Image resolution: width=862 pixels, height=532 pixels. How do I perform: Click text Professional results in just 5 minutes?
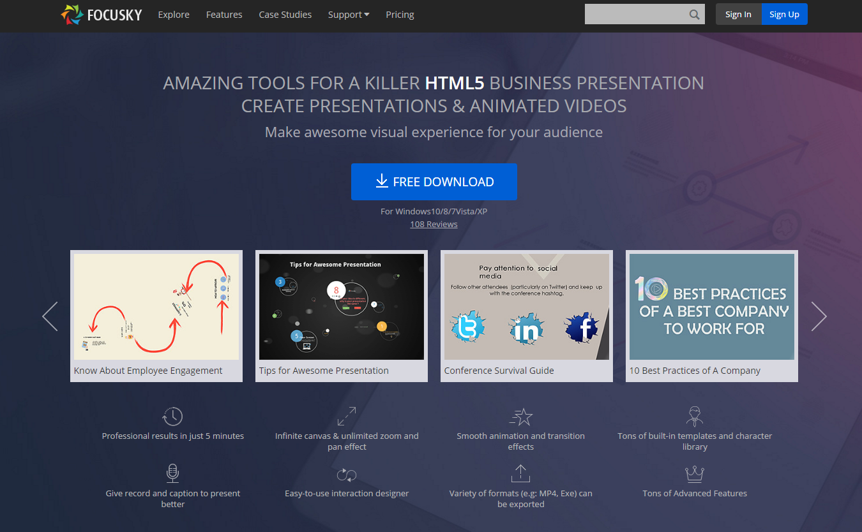point(173,436)
